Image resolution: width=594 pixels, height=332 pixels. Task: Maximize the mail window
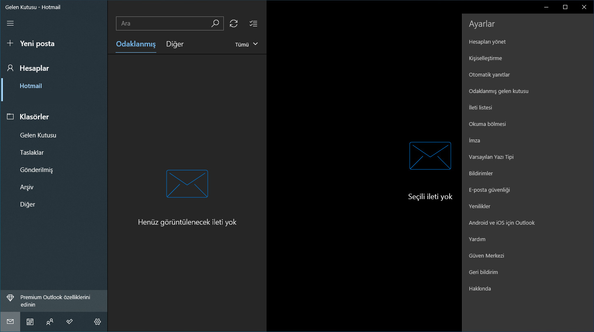565,7
